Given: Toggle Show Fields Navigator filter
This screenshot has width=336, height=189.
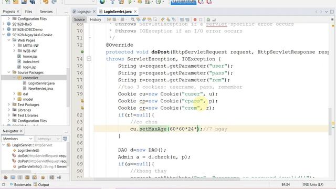Looking at the screenshot, I should click(x=13, y=177).
